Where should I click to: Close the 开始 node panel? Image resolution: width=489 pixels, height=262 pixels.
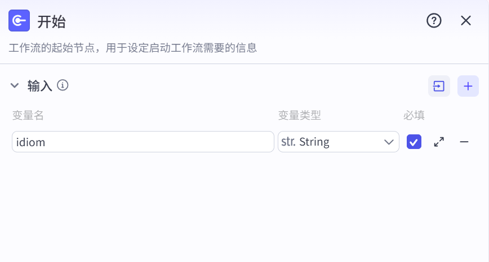tap(466, 21)
